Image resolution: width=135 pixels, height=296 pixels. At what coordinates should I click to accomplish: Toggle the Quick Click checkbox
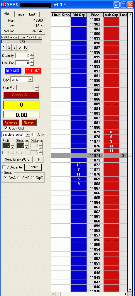click(6, 128)
